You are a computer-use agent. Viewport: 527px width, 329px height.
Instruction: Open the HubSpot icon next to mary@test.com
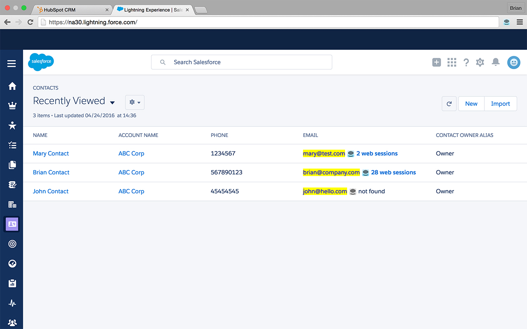pyautogui.click(x=350, y=153)
